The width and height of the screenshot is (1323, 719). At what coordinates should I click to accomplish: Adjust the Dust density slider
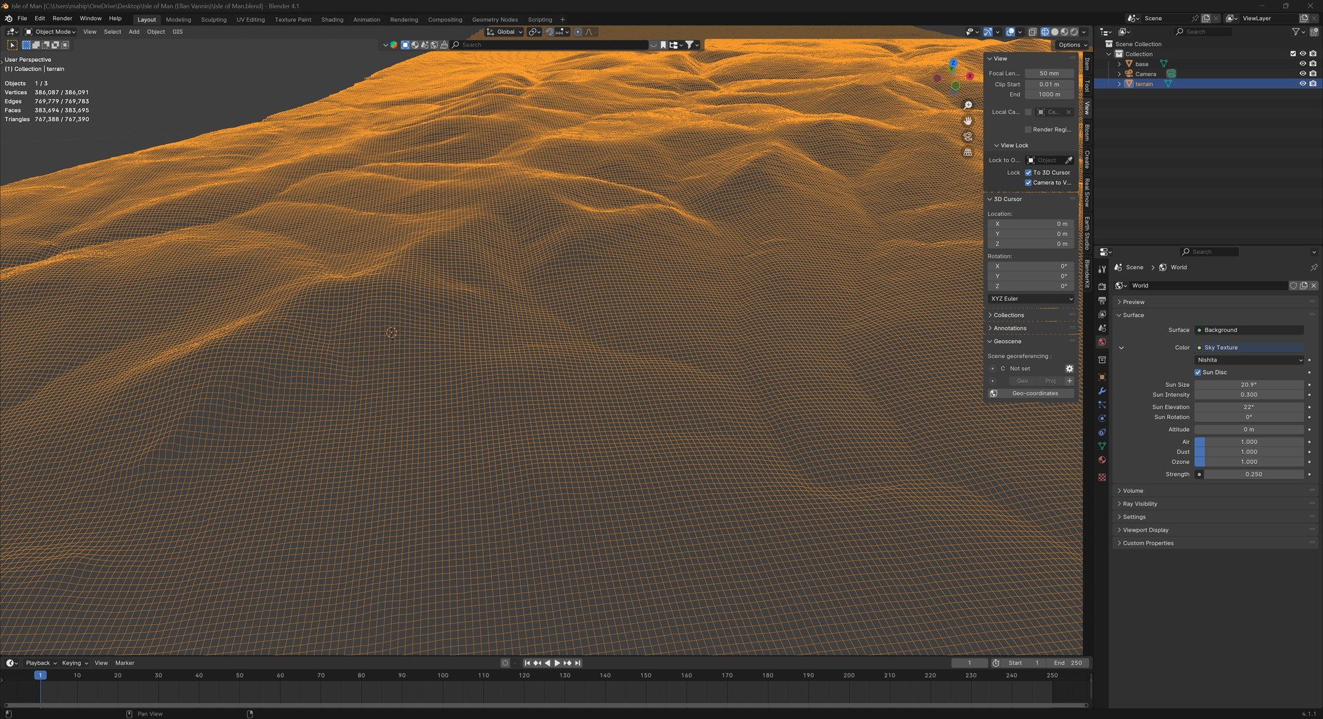click(1249, 452)
